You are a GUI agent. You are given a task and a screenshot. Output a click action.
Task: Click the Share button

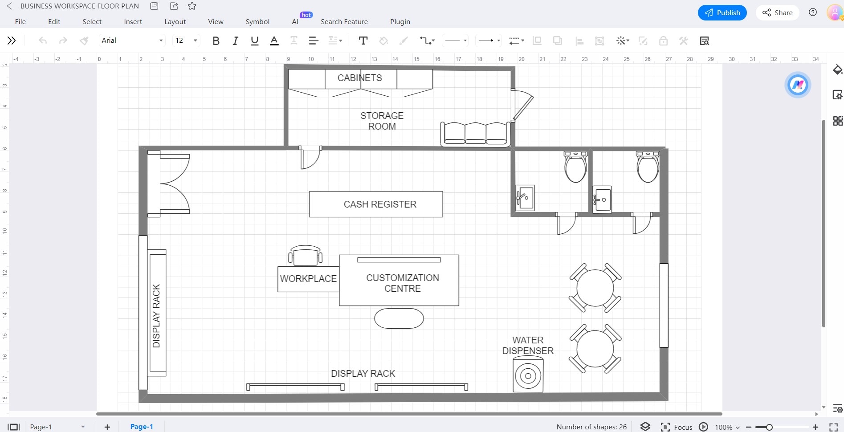(x=777, y=12)
